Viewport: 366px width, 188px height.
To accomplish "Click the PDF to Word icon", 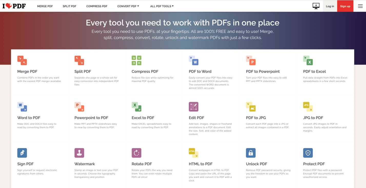I will [194, 60].
